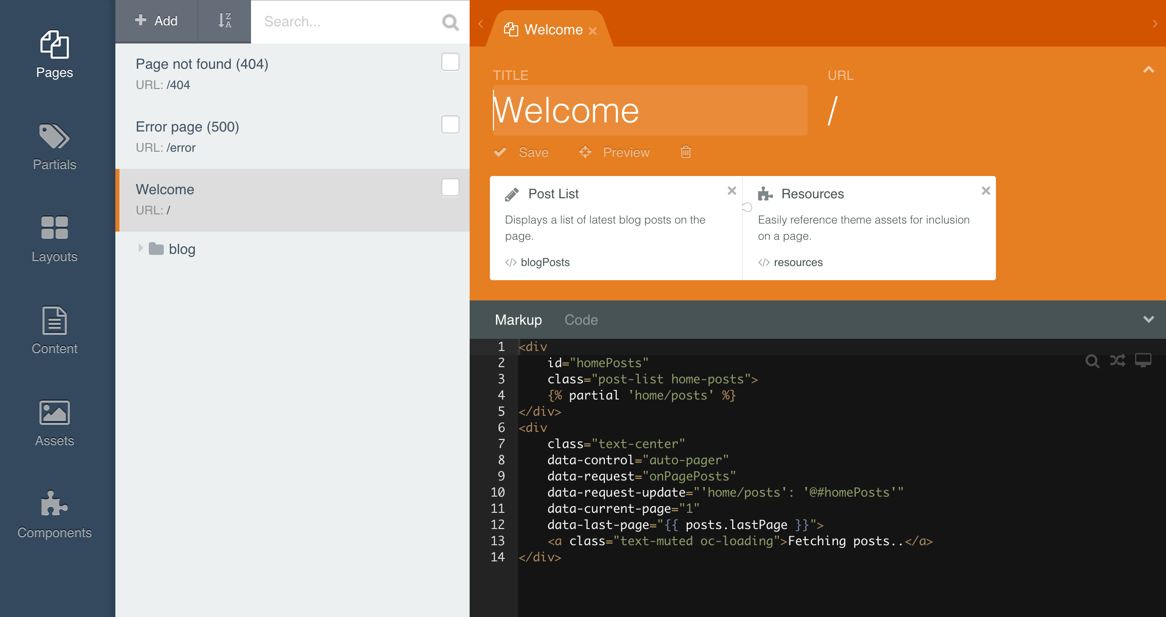Open code editor search tool
The image size is (1166, 617).
[x=1092, y=361]
